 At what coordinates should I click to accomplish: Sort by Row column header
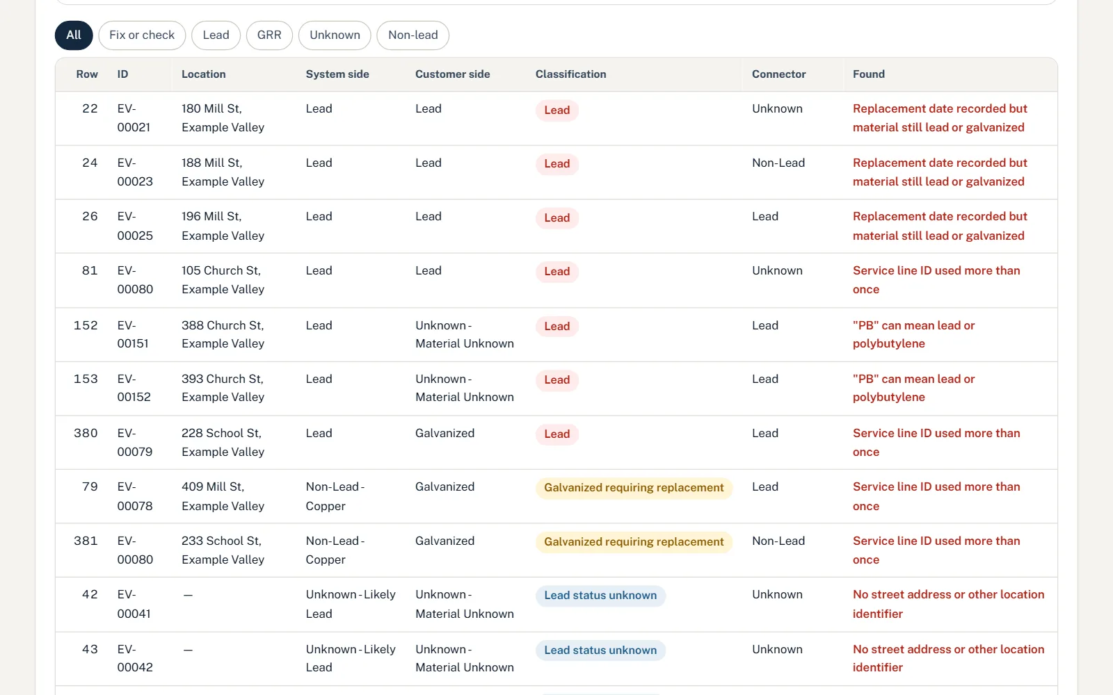click(87, 74)
